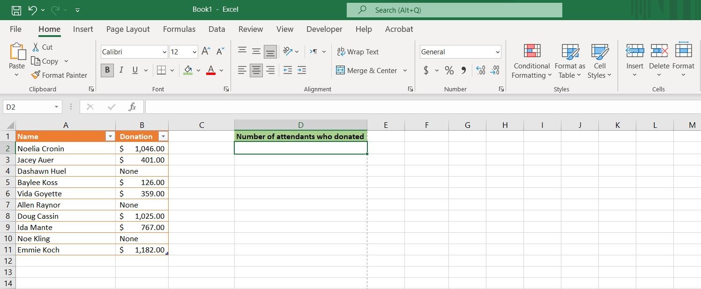Viewport: 701px width, 289px height.
Task: Click Increase Decimal icon
Action: (x=480, y=70)
